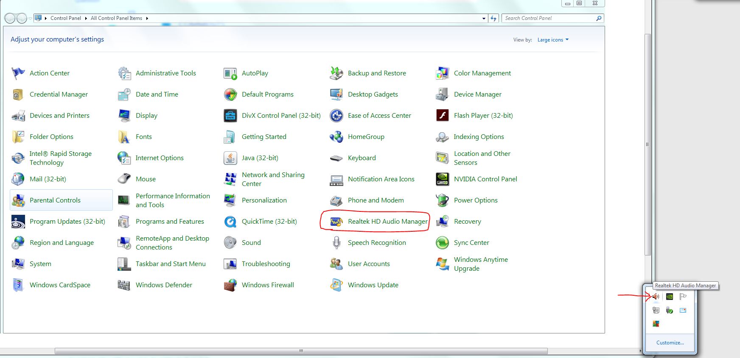This screenshot has height=358, width=740.
Task: Click the Programs and Features link
Action: pos(170,222)
